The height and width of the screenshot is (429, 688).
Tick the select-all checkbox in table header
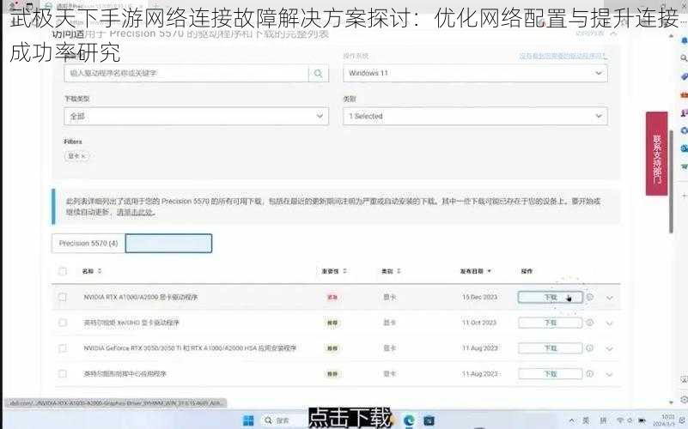coord(63,271)
